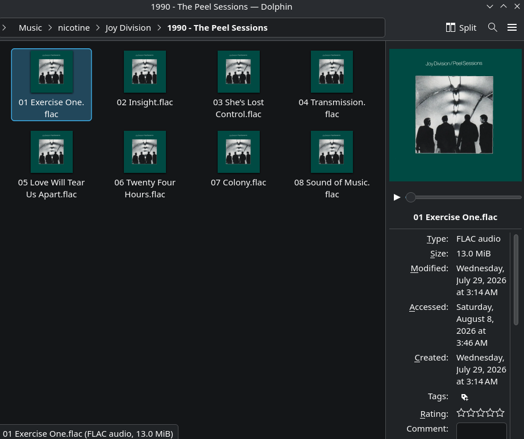Screen dimensions: 524x439
Task: Click the window maximize up-arrow button
Action: pos(504,6)
